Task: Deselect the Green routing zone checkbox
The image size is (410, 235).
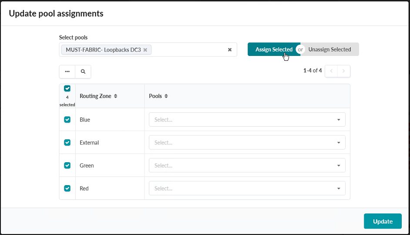Action: coord(67,165)
